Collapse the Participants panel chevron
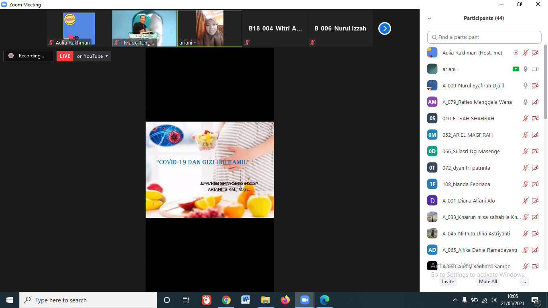The image size is (548, 308). [x=429, y=18]
